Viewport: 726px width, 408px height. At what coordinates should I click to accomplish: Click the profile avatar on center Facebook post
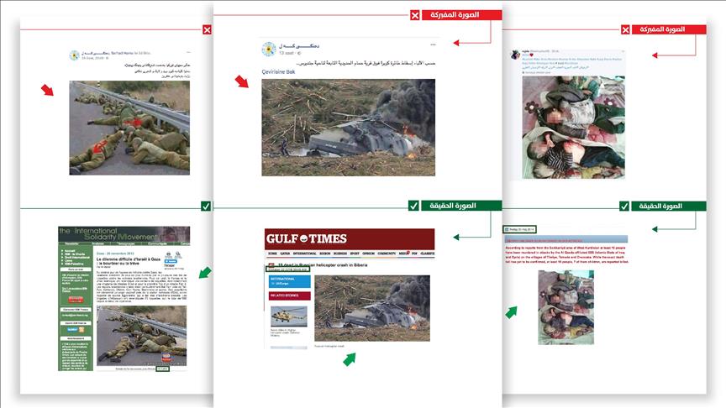[x=268, y=50]
